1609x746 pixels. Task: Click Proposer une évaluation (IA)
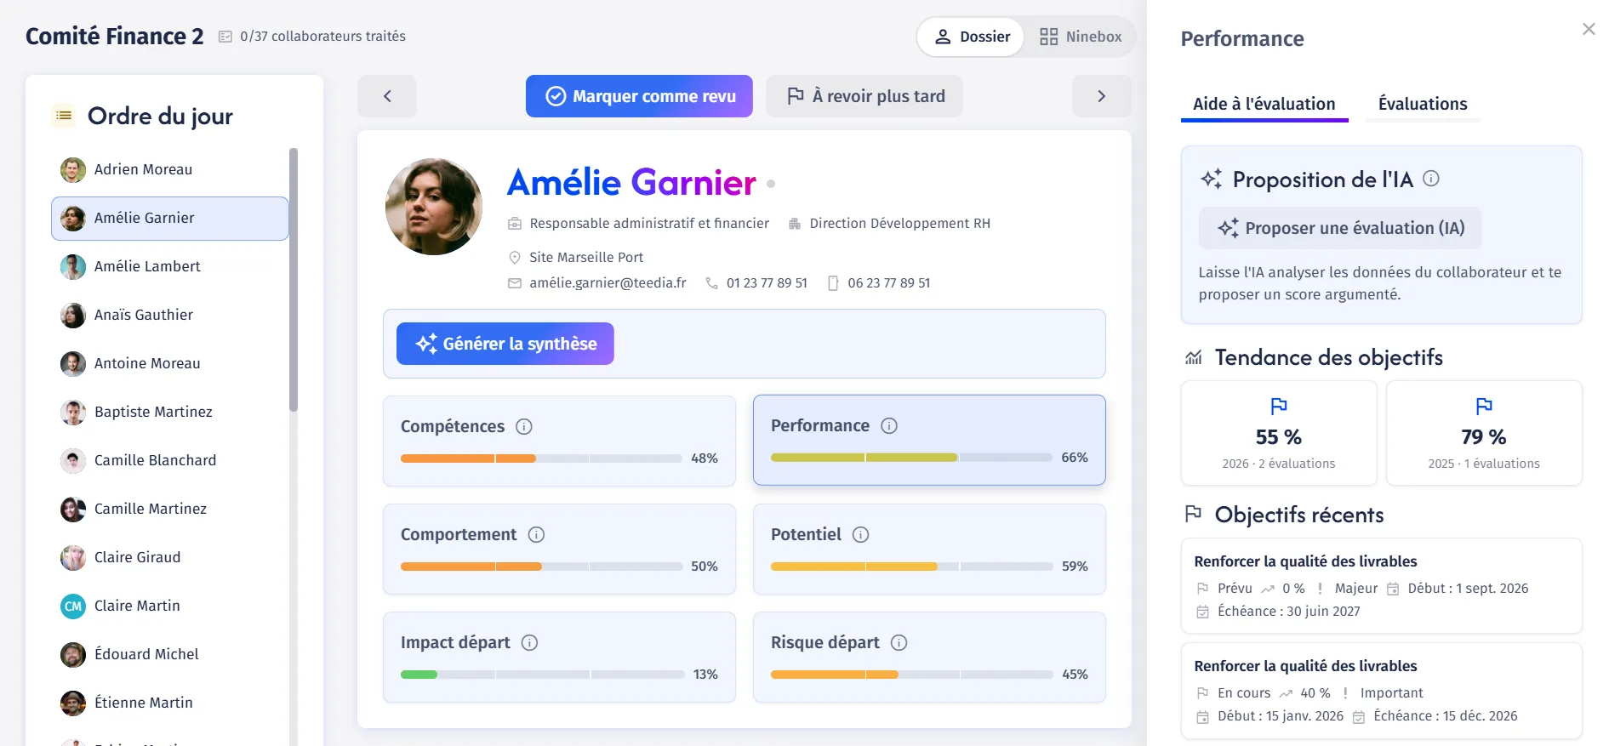[1340, 228]
